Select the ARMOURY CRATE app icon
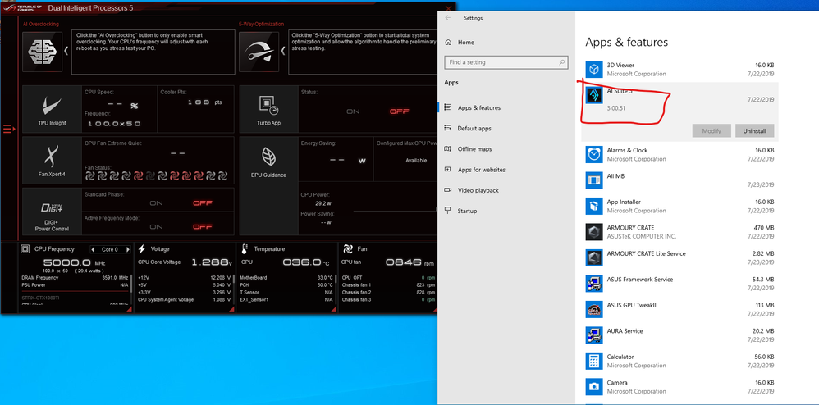This screenshot has height=405, width=819. pyautogui.click(x=594, y=232)
